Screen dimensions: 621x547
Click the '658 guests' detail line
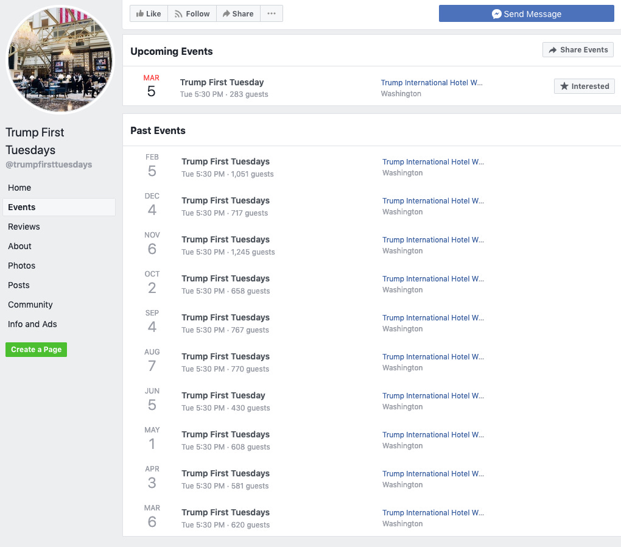[226, 291]
